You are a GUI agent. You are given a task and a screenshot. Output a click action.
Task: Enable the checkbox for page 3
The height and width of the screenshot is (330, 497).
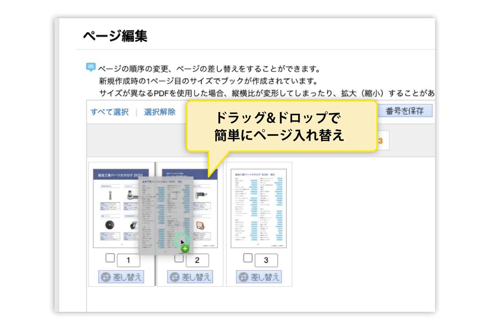248,258
